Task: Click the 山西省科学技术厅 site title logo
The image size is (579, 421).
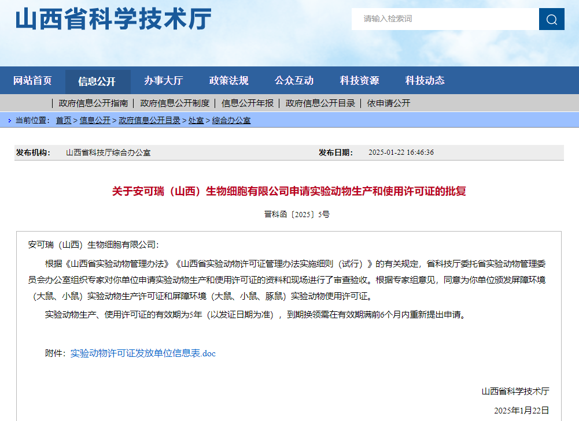Action: (x=113, y=20)
